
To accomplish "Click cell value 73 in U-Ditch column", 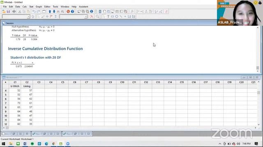I will (15, 103).
